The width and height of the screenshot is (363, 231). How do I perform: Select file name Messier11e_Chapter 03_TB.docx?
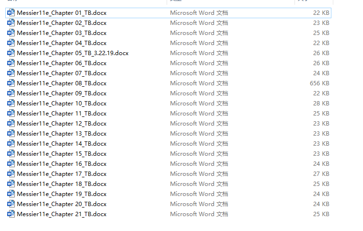[62, 33]
